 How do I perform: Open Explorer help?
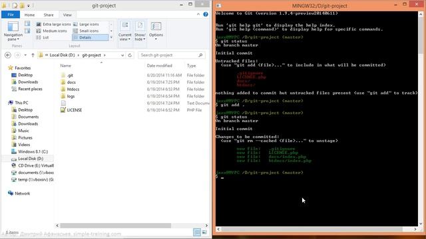pyautogui.click(x=206, y=15)
